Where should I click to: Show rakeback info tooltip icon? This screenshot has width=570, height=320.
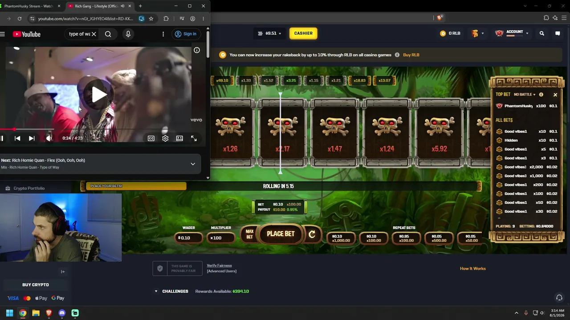397,55
